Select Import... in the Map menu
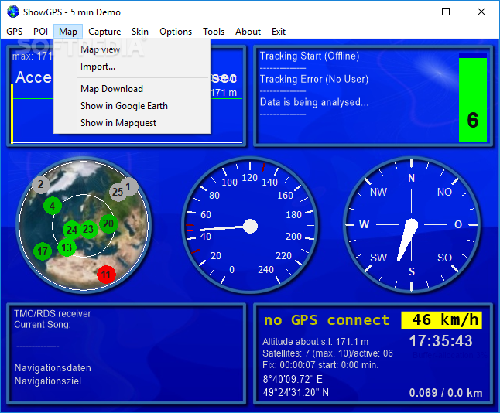 pyautogui.click(x=132, y=67)
